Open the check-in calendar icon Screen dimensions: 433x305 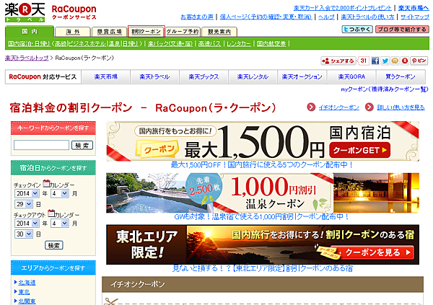point(46,183)
